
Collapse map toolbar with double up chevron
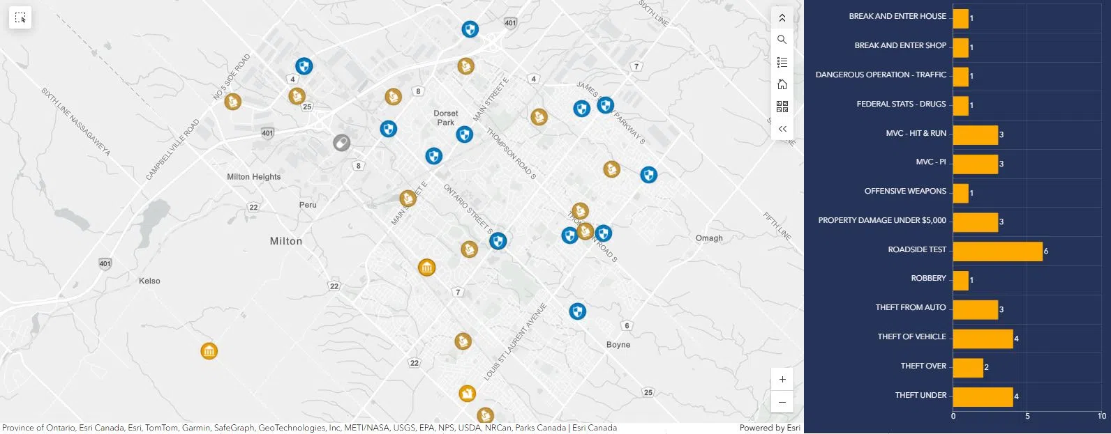point(782,18)
